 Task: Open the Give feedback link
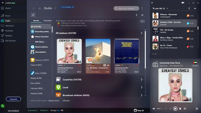point(13,110)
